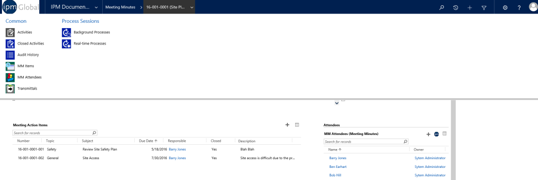Screen dimensions: 538x180
Task: Open recently viewed items clock icon
Action: coord(456,8)
